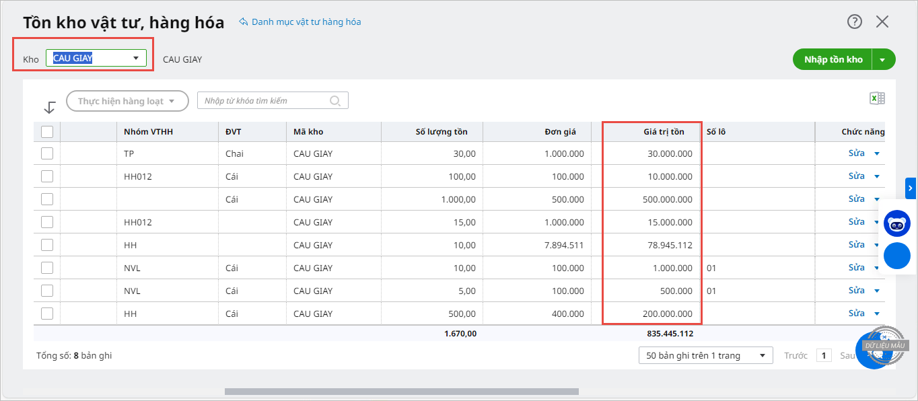Open the help question mark icon
Viewport: 918px width, 401px height.
tap(855, 22)
